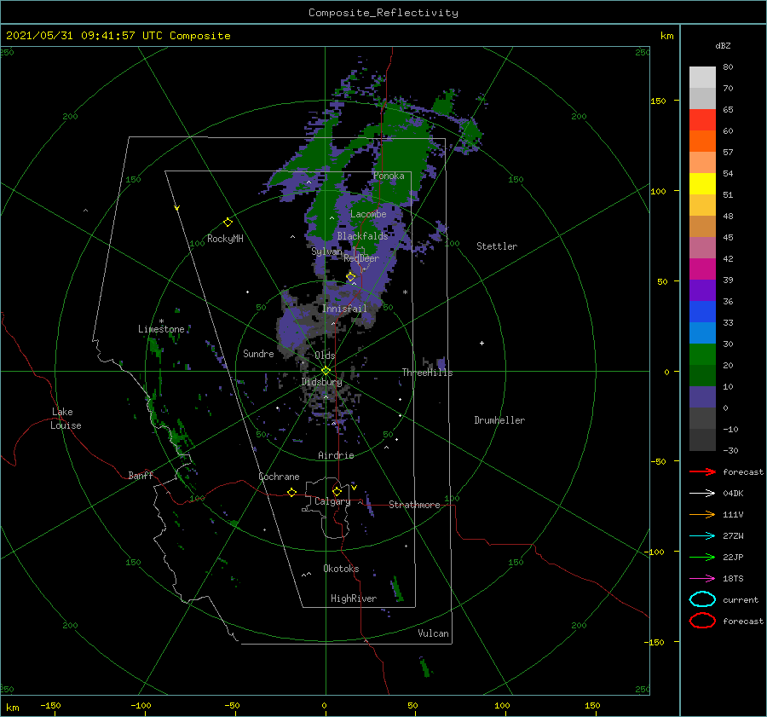
Task: Click the white plus marker below Stettler
Action: coord(482,343)
